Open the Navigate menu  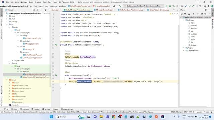pos(24,2)
